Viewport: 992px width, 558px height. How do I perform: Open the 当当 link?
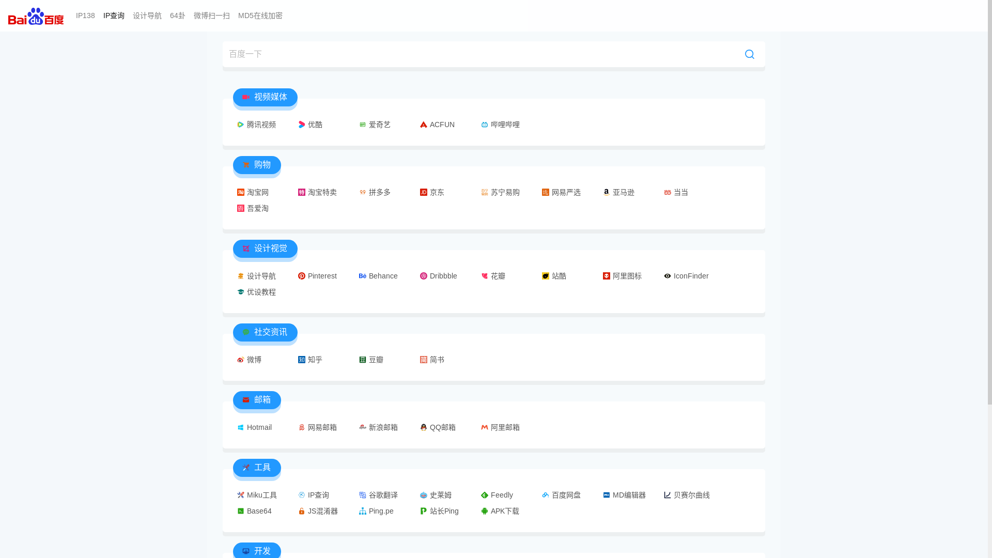[x=676, y=192]
